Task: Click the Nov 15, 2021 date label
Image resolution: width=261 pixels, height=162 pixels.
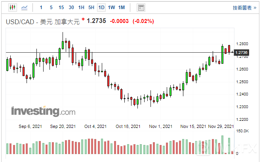Action: [193, 126]
